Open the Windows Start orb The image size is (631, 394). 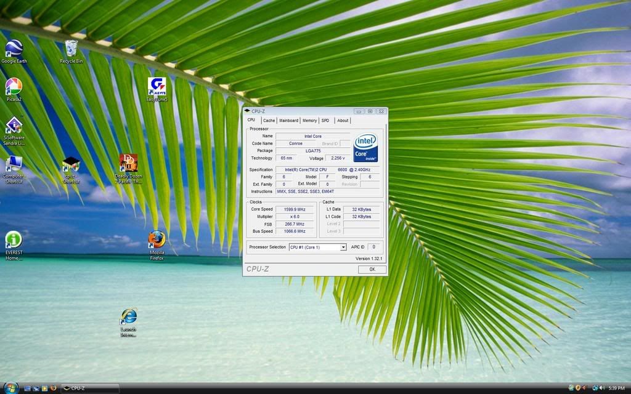10,388
